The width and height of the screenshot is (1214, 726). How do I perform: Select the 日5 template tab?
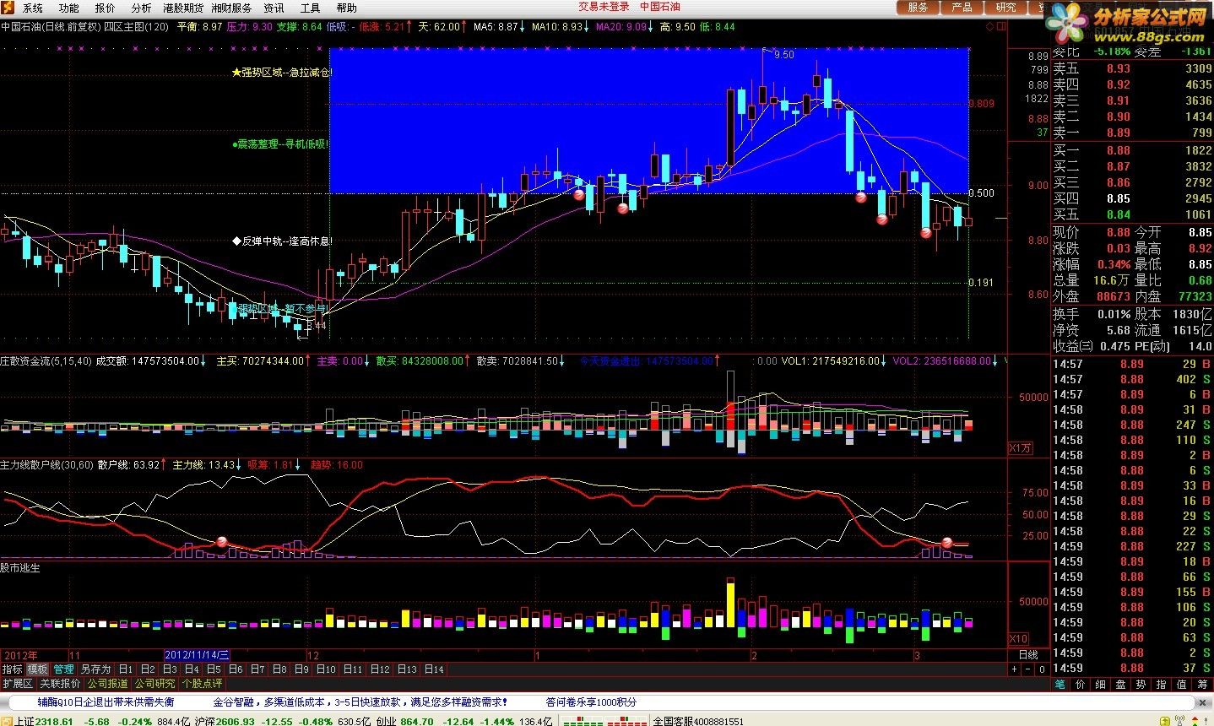[214, 669]
